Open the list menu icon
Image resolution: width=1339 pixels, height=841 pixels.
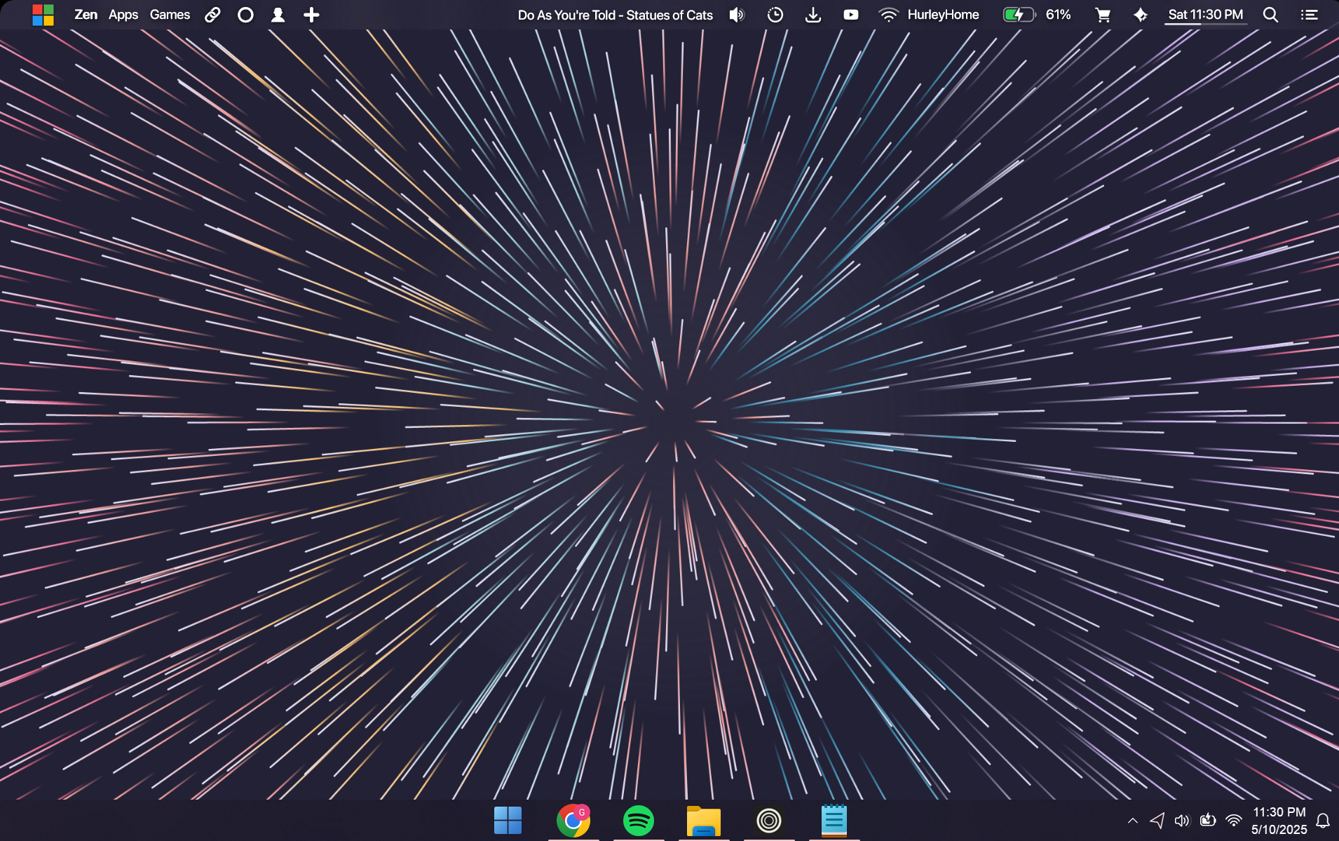point(1309,15)
